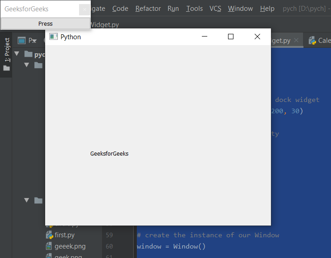This screenshot has height=258, width=331.
Task: Collapse the lower folder node in project tree
Action: (x=27, y=200)
